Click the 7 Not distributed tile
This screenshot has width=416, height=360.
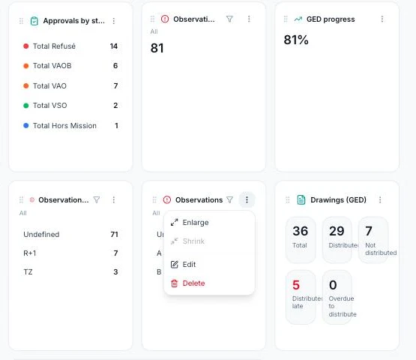point(373,240)
